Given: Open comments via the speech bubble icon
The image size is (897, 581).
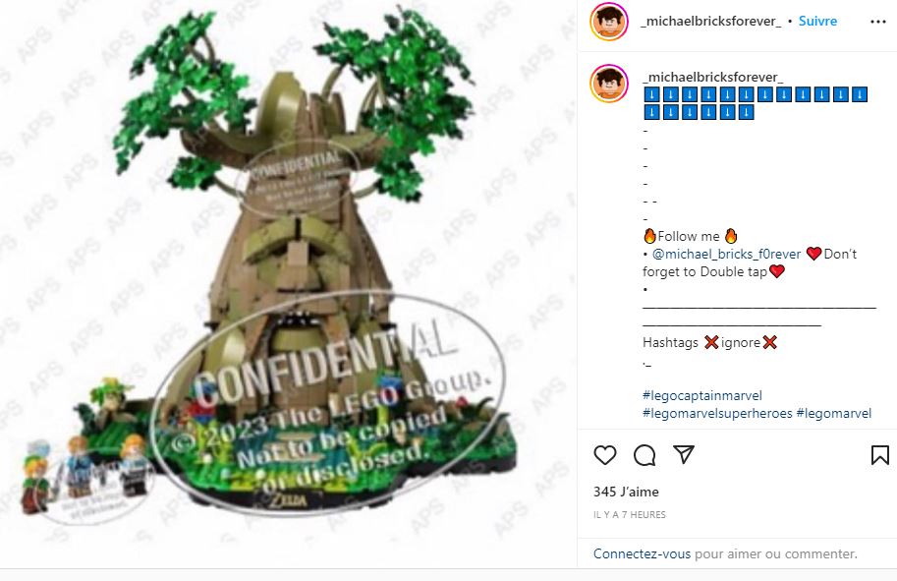Looking at the screenshot, I should click(645, 455).
